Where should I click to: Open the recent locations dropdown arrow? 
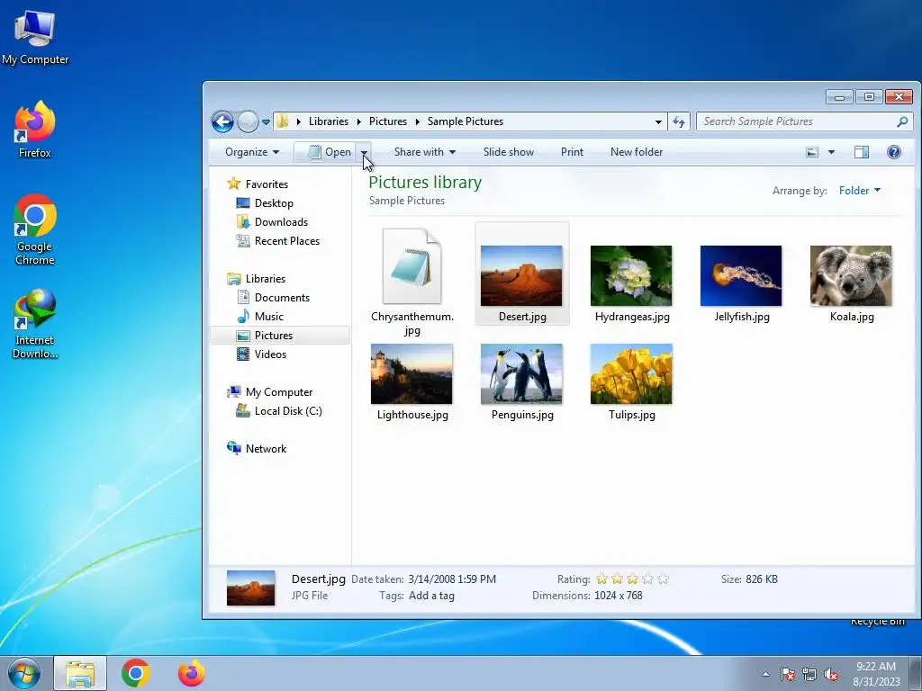266,121
